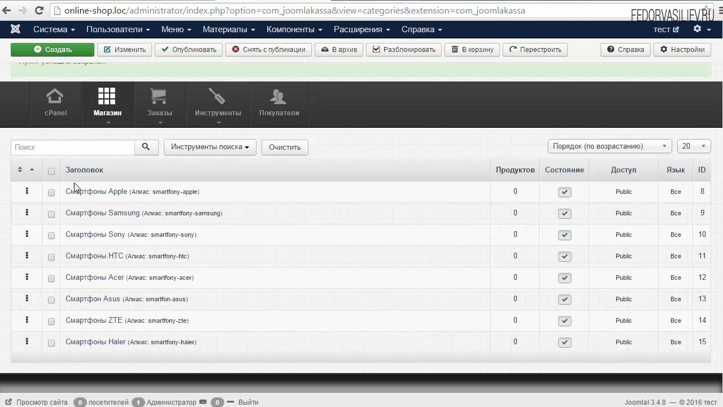The image size is (723, 407).
Task: Click the Изменить toolbar button
Action: point(125,50)
